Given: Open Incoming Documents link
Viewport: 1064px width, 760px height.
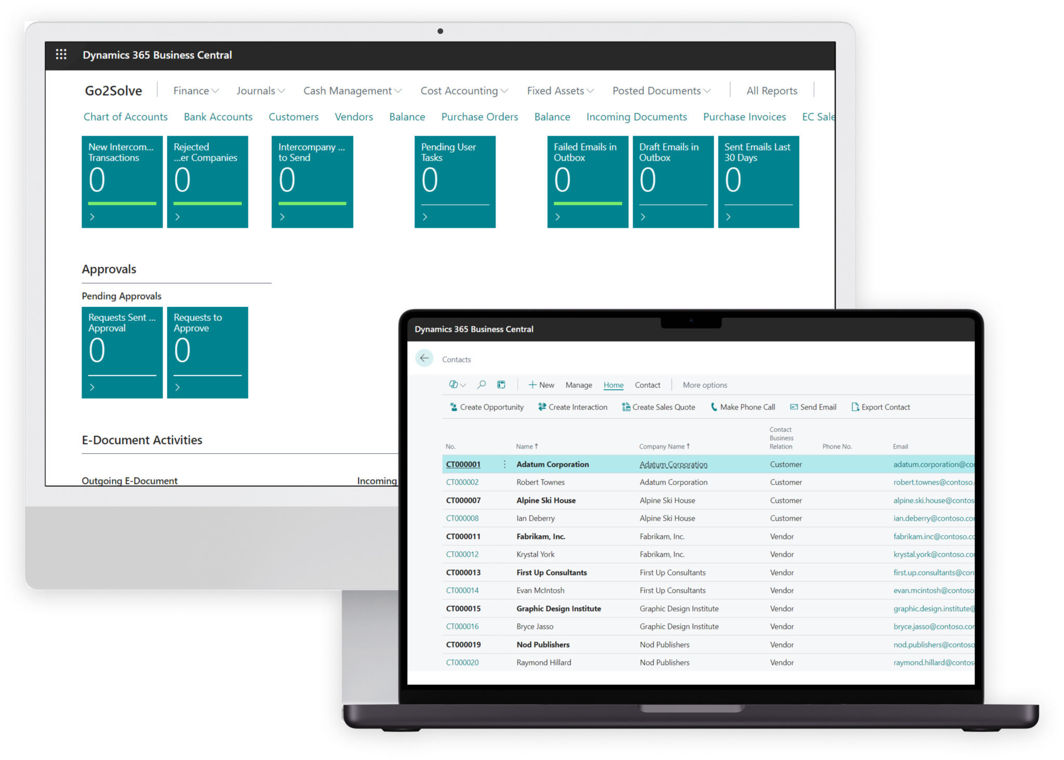Looking at the screenshot, I should (x=636, y=117).
